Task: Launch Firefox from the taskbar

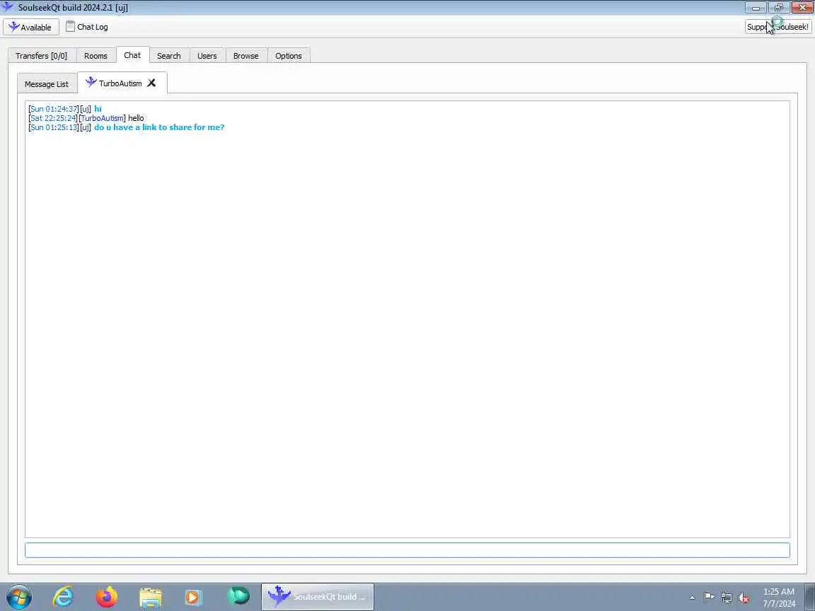Action: tap(107, 596)
